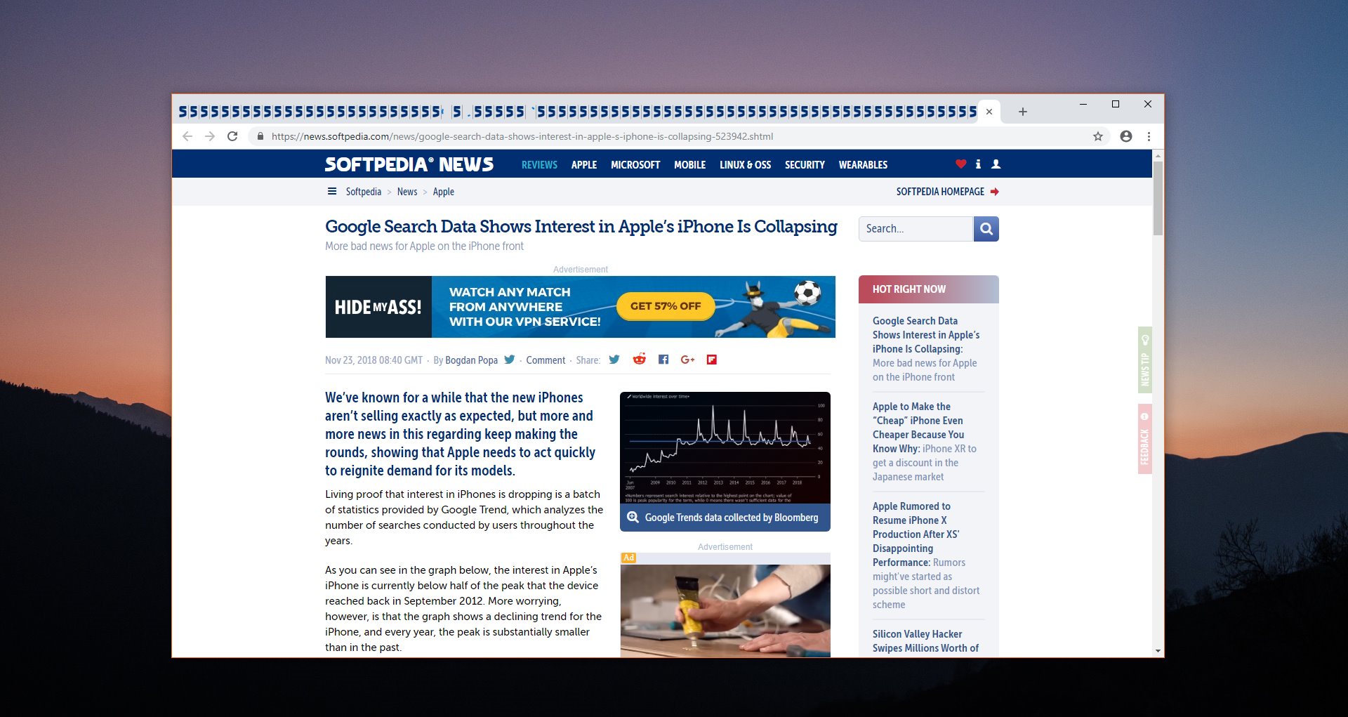Click the red heart icon in header
This screenshot has width=1348, height=717.
pos(961,164)
